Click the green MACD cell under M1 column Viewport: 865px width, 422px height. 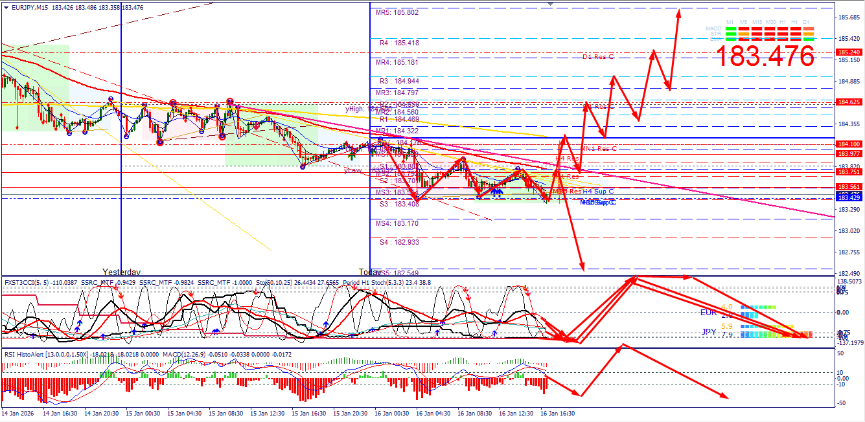pyautogui.click(x=730, y=29)
